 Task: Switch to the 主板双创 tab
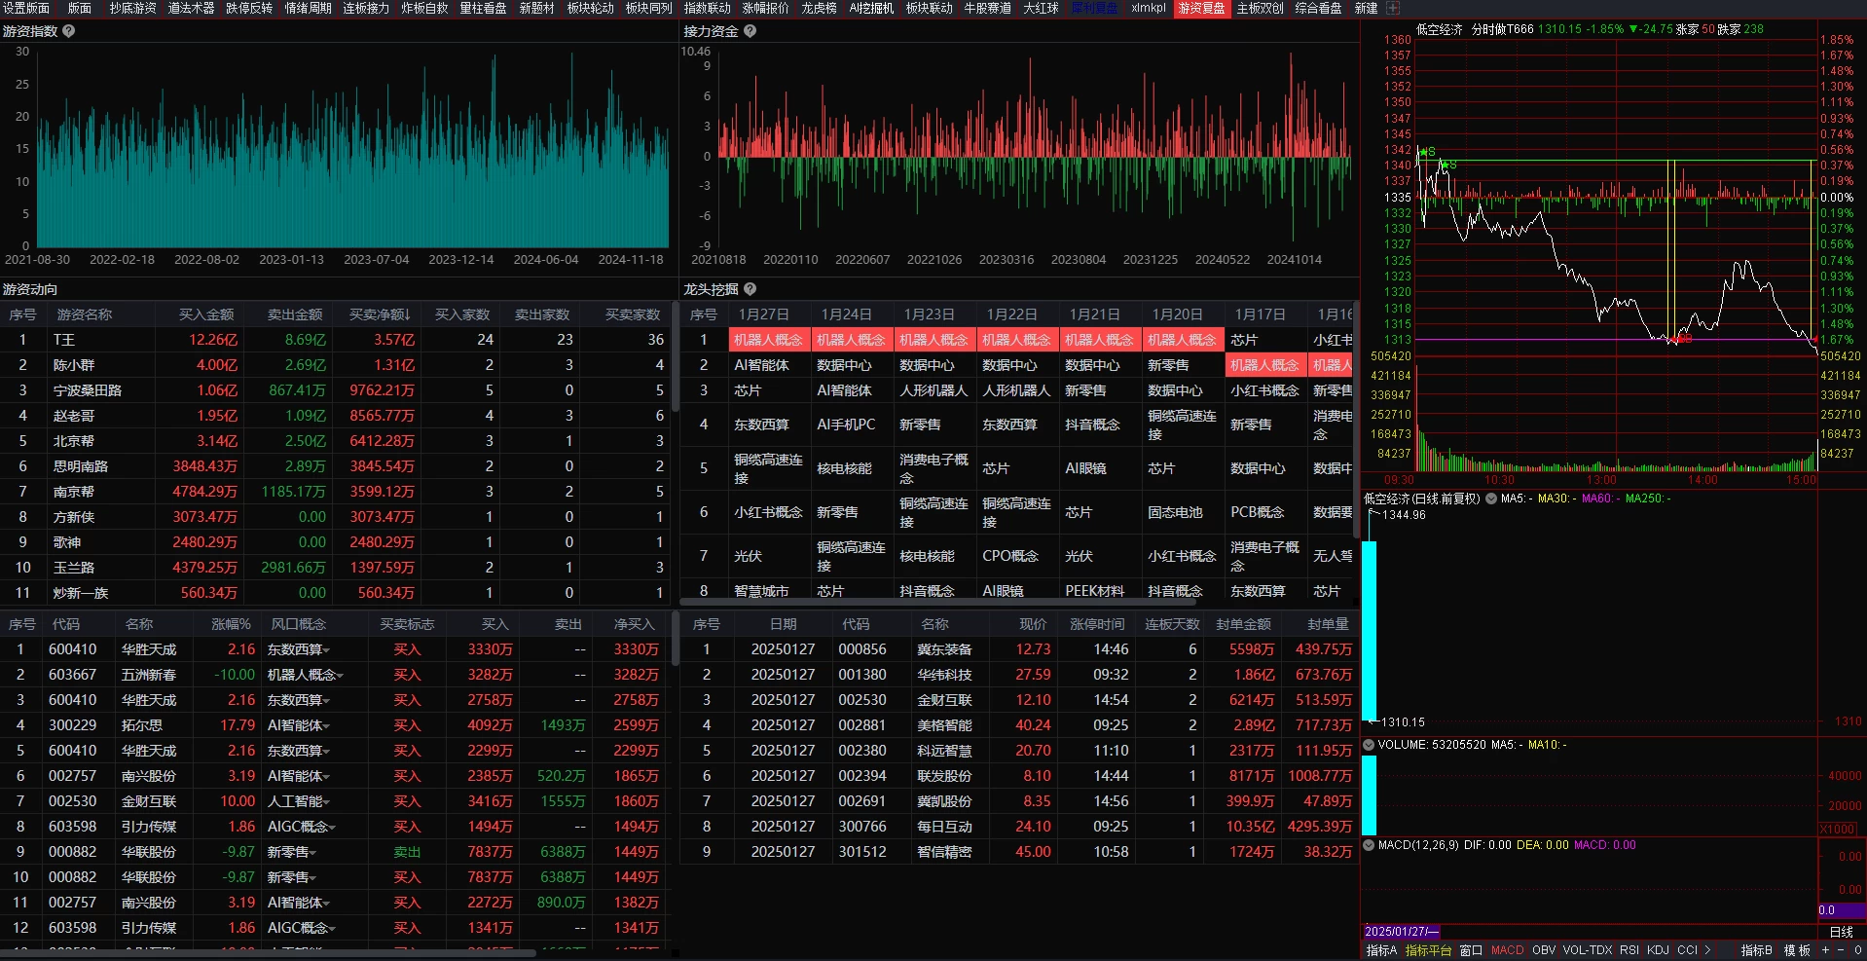pyautogui.click(x=1260, y=8)
